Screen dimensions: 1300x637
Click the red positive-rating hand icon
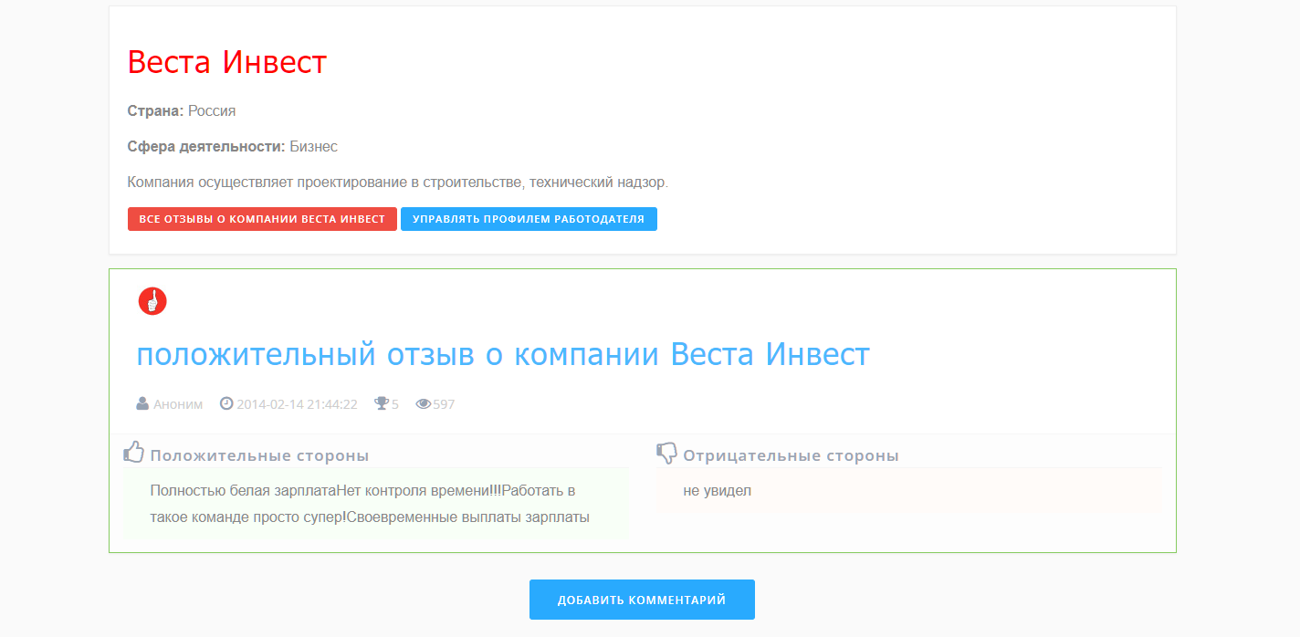pyautogui.click(x=152, y=300)
